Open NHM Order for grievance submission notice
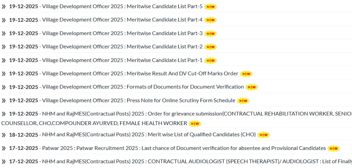The height and width of the screenshot is (168, 352). pyautogui.click(x=170, y=114)
